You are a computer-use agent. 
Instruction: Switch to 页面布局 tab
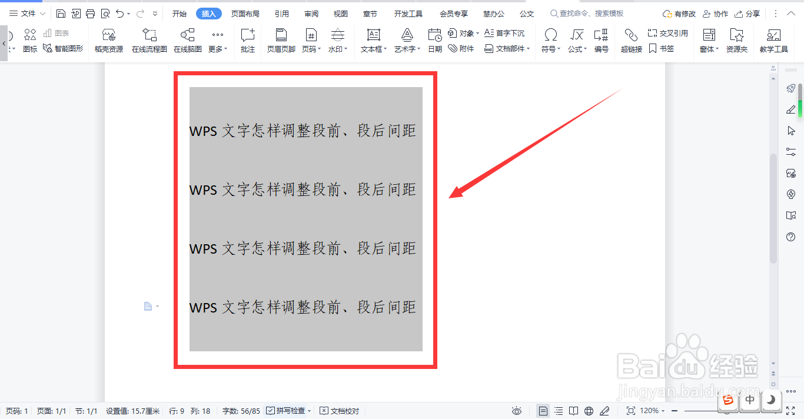click(x=245, y=14)
